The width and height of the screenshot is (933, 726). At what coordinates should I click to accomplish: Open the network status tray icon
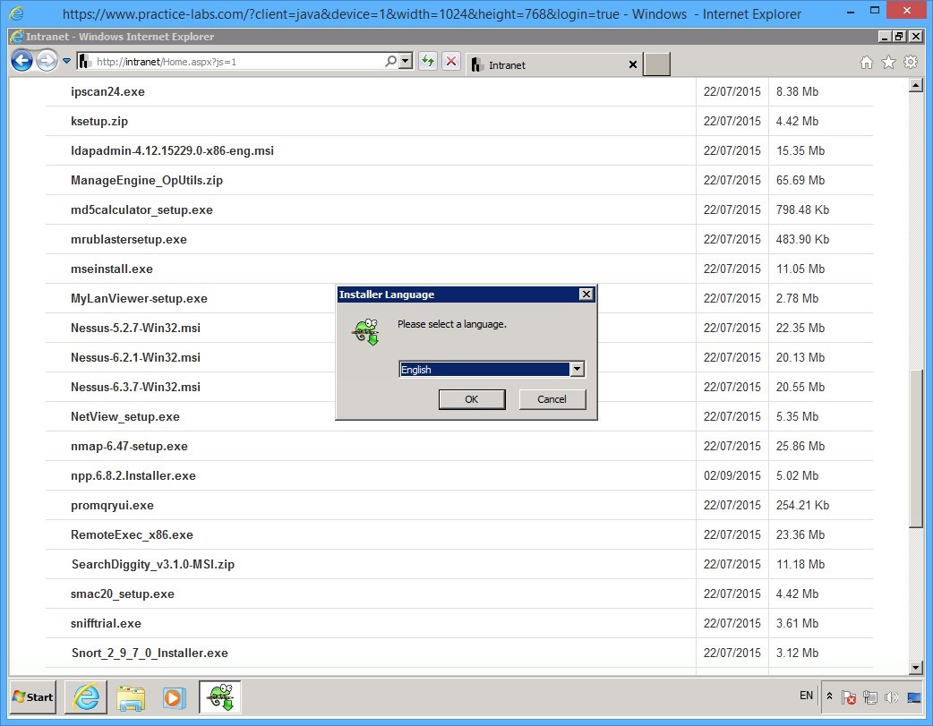click(x=870, y=696)
